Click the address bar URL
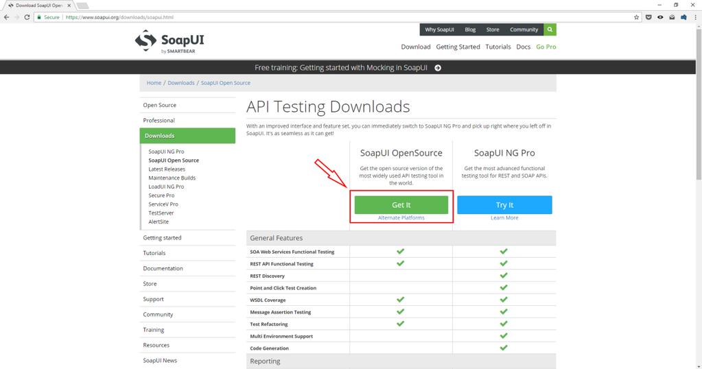The width and height of the screenshot is (702, 369). pos(119,17)
